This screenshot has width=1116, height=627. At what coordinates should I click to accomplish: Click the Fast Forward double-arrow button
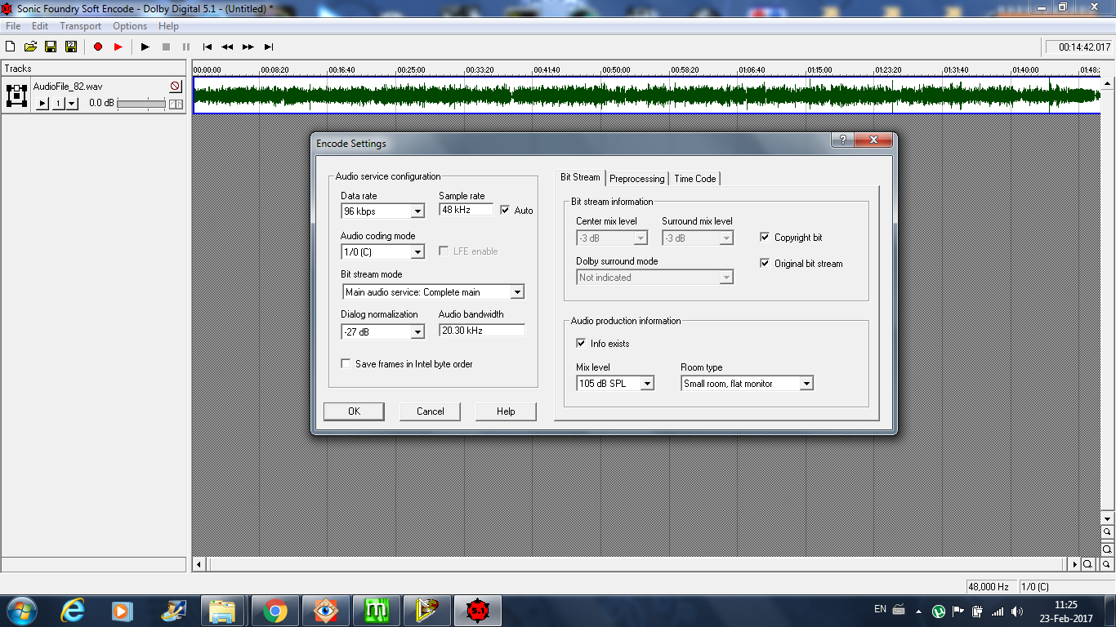(248, 47)
